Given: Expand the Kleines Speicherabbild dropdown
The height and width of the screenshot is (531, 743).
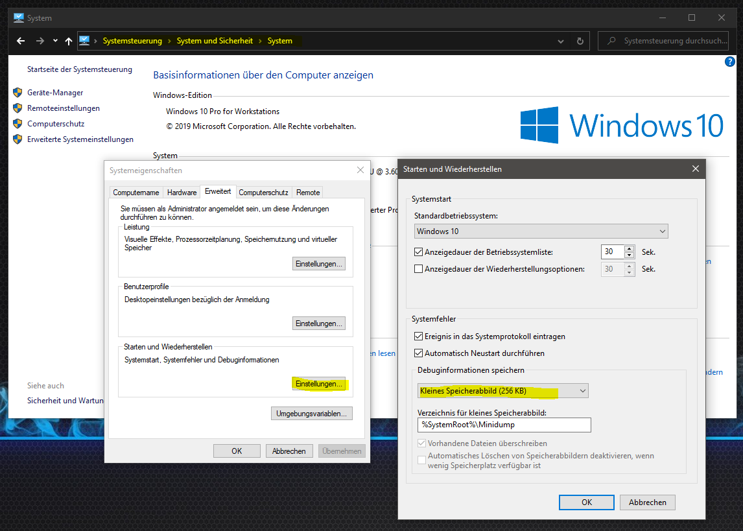Looking at the screenshot, I should click(502, 391).
